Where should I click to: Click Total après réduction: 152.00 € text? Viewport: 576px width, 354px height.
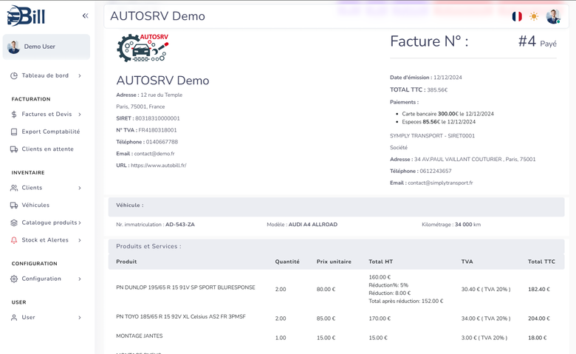[406, 301]
